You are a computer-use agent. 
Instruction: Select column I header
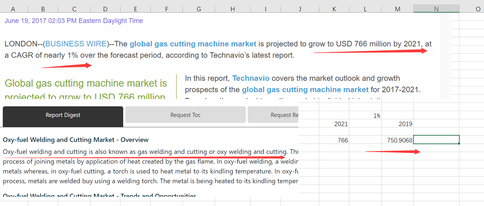click(x=265, y=9)
